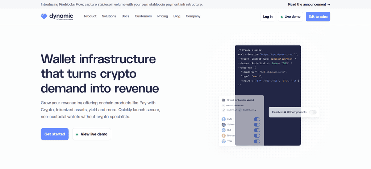Image resolution: width=371 pixels, height=169 pixels.
Task: Click the Fireblocks Flow announcement banner text
Action: coord(122,4)
